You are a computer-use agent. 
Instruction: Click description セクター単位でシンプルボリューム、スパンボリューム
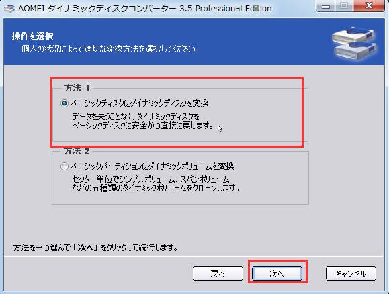151,179
